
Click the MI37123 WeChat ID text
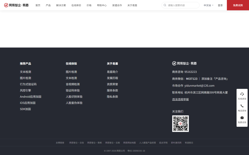pos(192,79)
